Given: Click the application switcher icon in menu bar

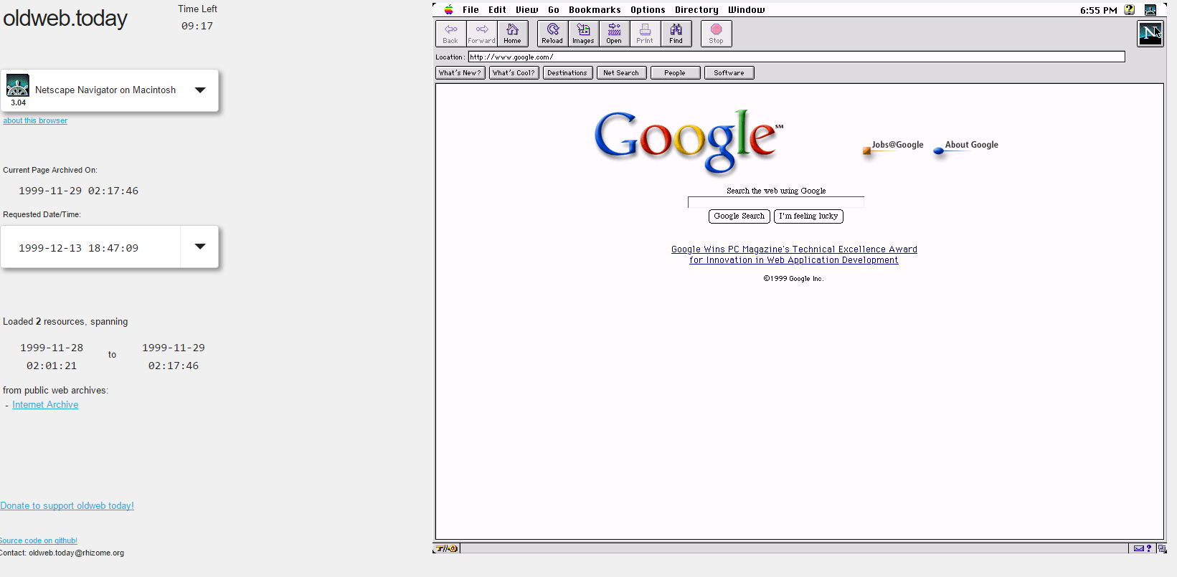Looking at the screenshot, I should [x=1150, y=10].
